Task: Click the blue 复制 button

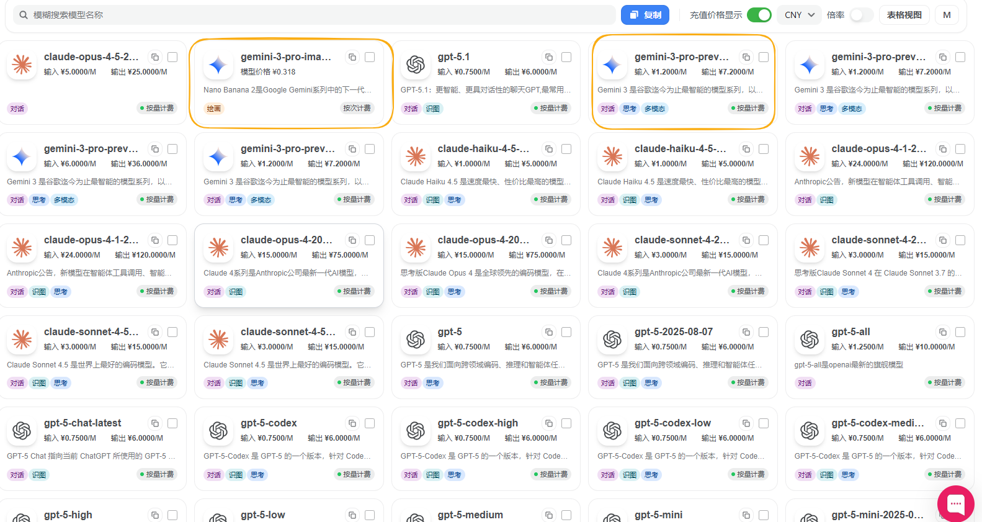Action: pyautogui.click(x=645, y=15)
